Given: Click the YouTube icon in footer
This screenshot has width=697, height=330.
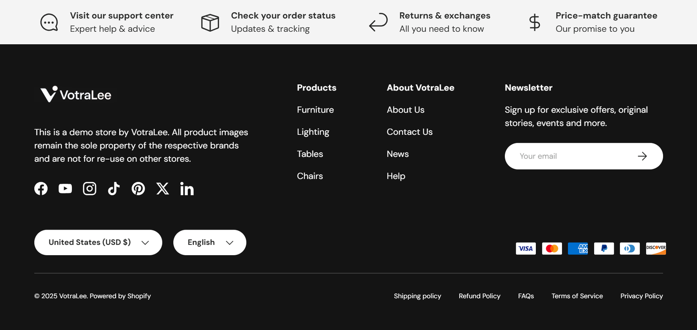Looking at the screenshot, I should (x=65, y=189).
